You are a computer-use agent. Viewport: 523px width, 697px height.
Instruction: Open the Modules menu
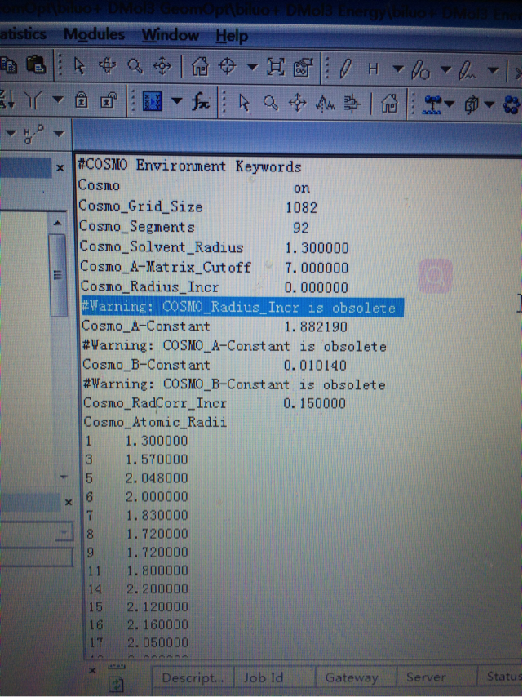pos(94,34)
